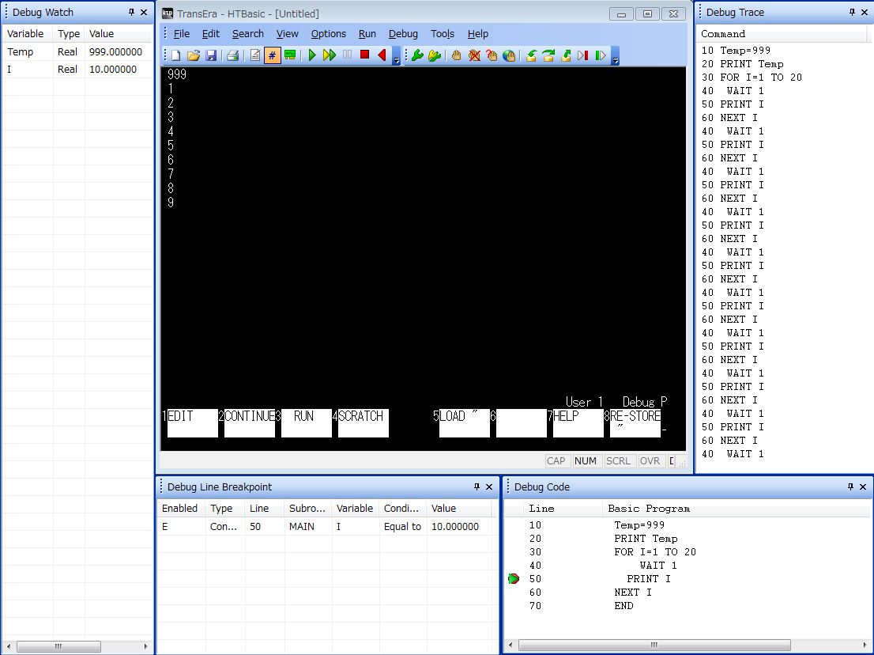Screen dimensions: 874x655
Task: Click the globe with hand icon
Action: [x=509, y=55]
